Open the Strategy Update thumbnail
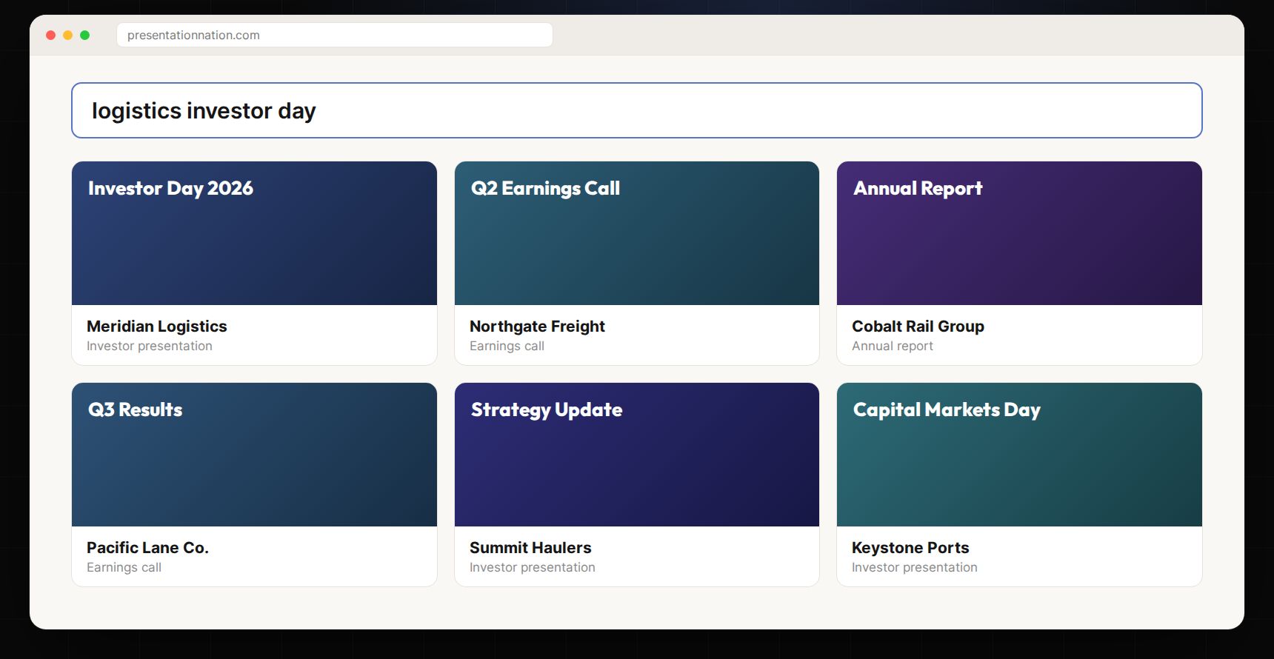Viewport: 1274px width, 659px height. tap(637, 455)
